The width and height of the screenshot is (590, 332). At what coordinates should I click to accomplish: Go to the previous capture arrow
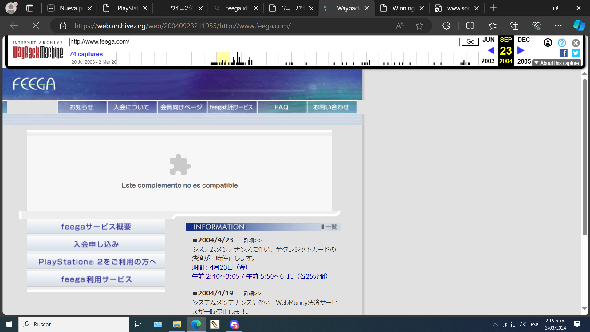491,50
